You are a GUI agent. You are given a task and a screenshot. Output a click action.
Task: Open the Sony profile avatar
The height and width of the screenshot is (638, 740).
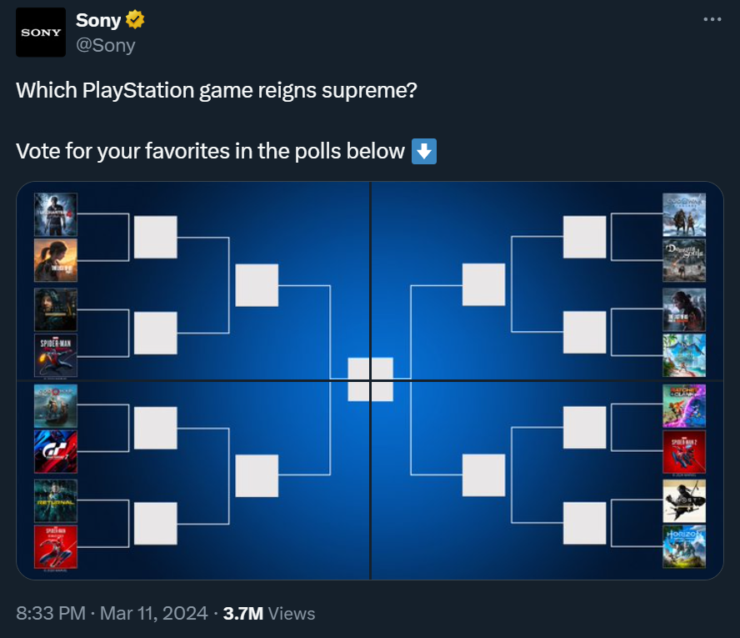click(41, 33)
